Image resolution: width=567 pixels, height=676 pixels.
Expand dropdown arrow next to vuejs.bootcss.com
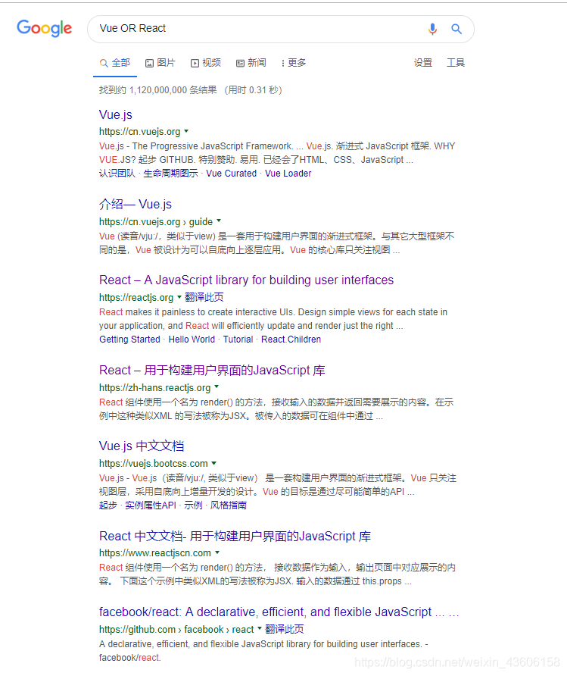pos(214,463)
